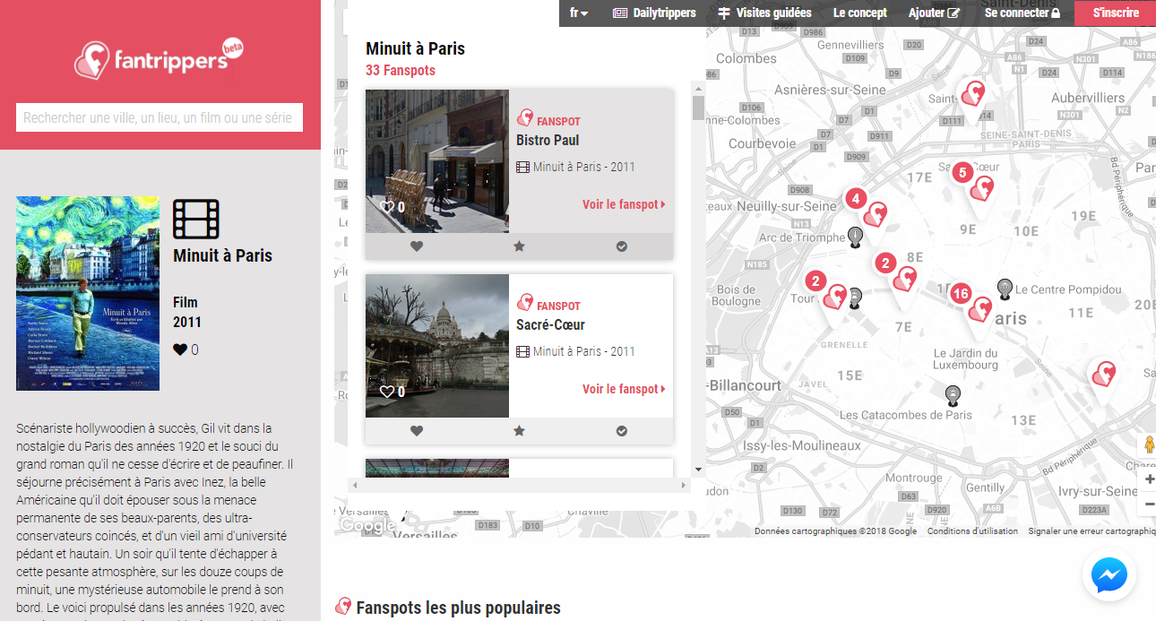Open the Dailytrippers menu item
This screenshot has height=621, width=1156.
click(x=654, y=13)
